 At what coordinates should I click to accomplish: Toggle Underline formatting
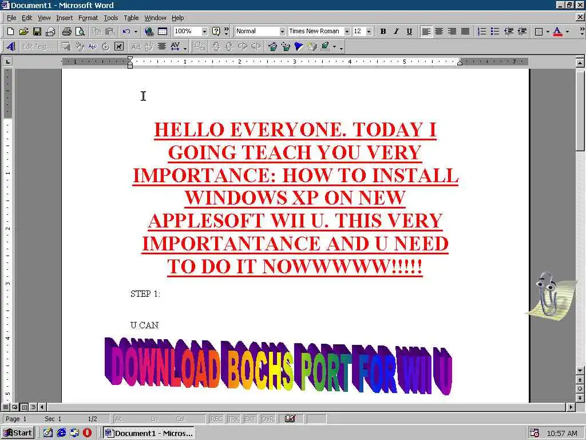[x=409, y=32]
